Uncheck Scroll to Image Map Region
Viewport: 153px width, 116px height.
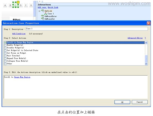[5, 42]
